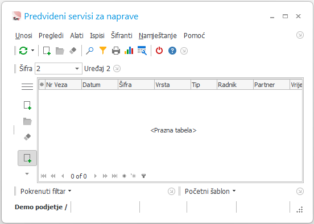Click the Uređaj 2 label
Image resolution: width=314 pixels, height=224 pixels.
point(97,69)
